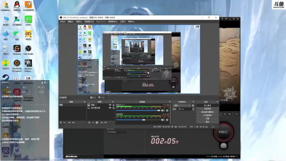Open the scene transition type dropdown
The image size is (286, 161).
click(182, 106)
